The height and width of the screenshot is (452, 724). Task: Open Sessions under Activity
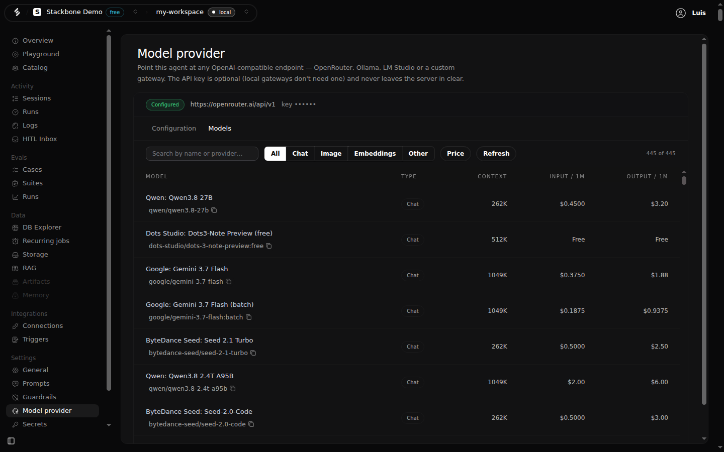click(x=52, y=98)
